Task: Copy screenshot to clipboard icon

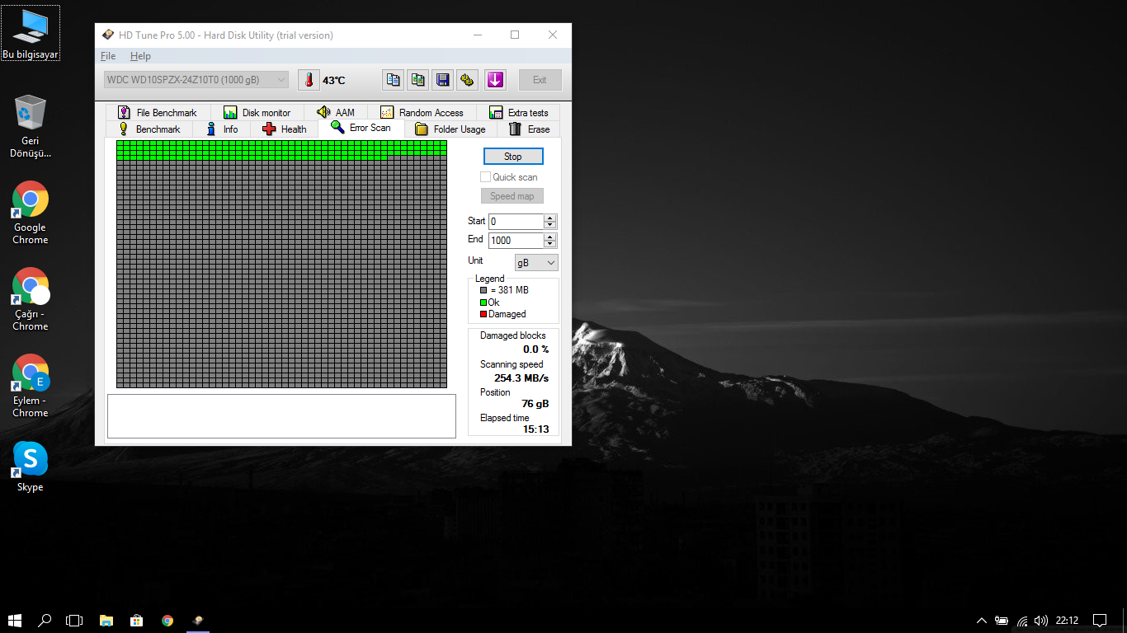Action: pyautogui.click(x=418, y=80)
